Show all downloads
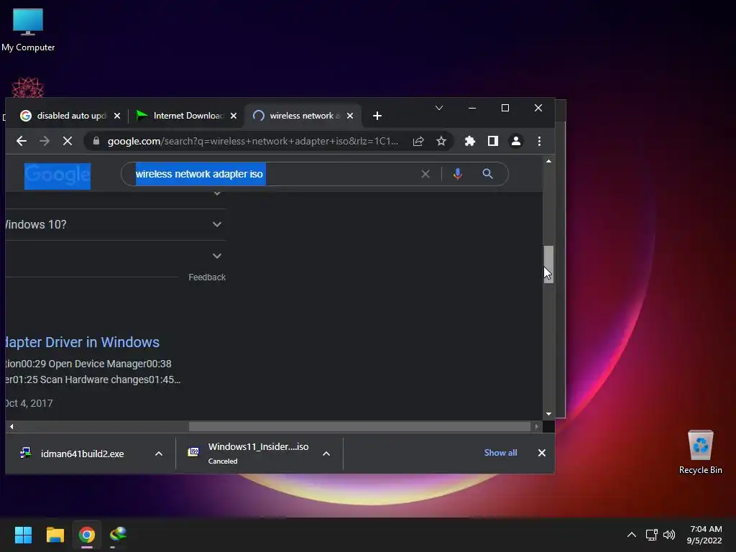Screen dimensions: 736x552 click(500, 453)
